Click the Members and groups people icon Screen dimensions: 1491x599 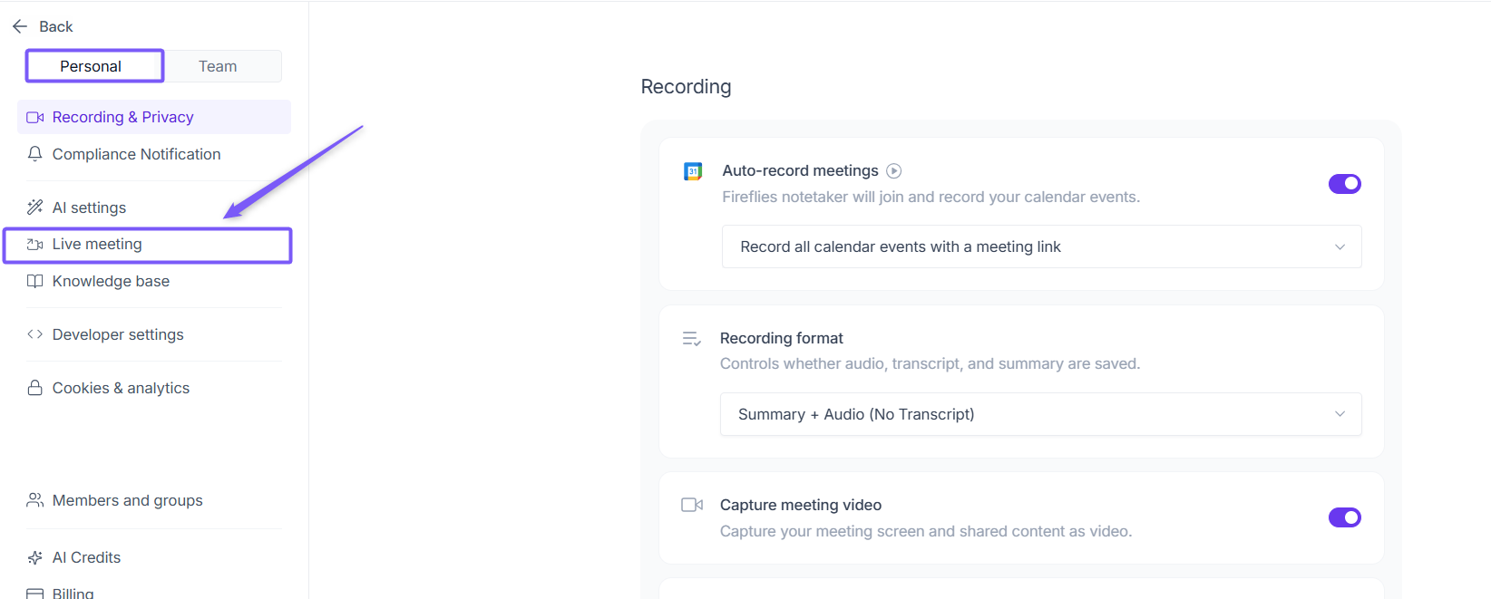(35, 500)
